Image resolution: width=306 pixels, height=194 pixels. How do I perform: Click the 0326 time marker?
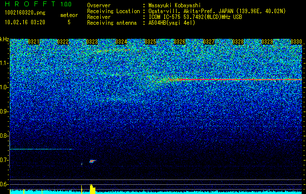(x=180, y=42)
